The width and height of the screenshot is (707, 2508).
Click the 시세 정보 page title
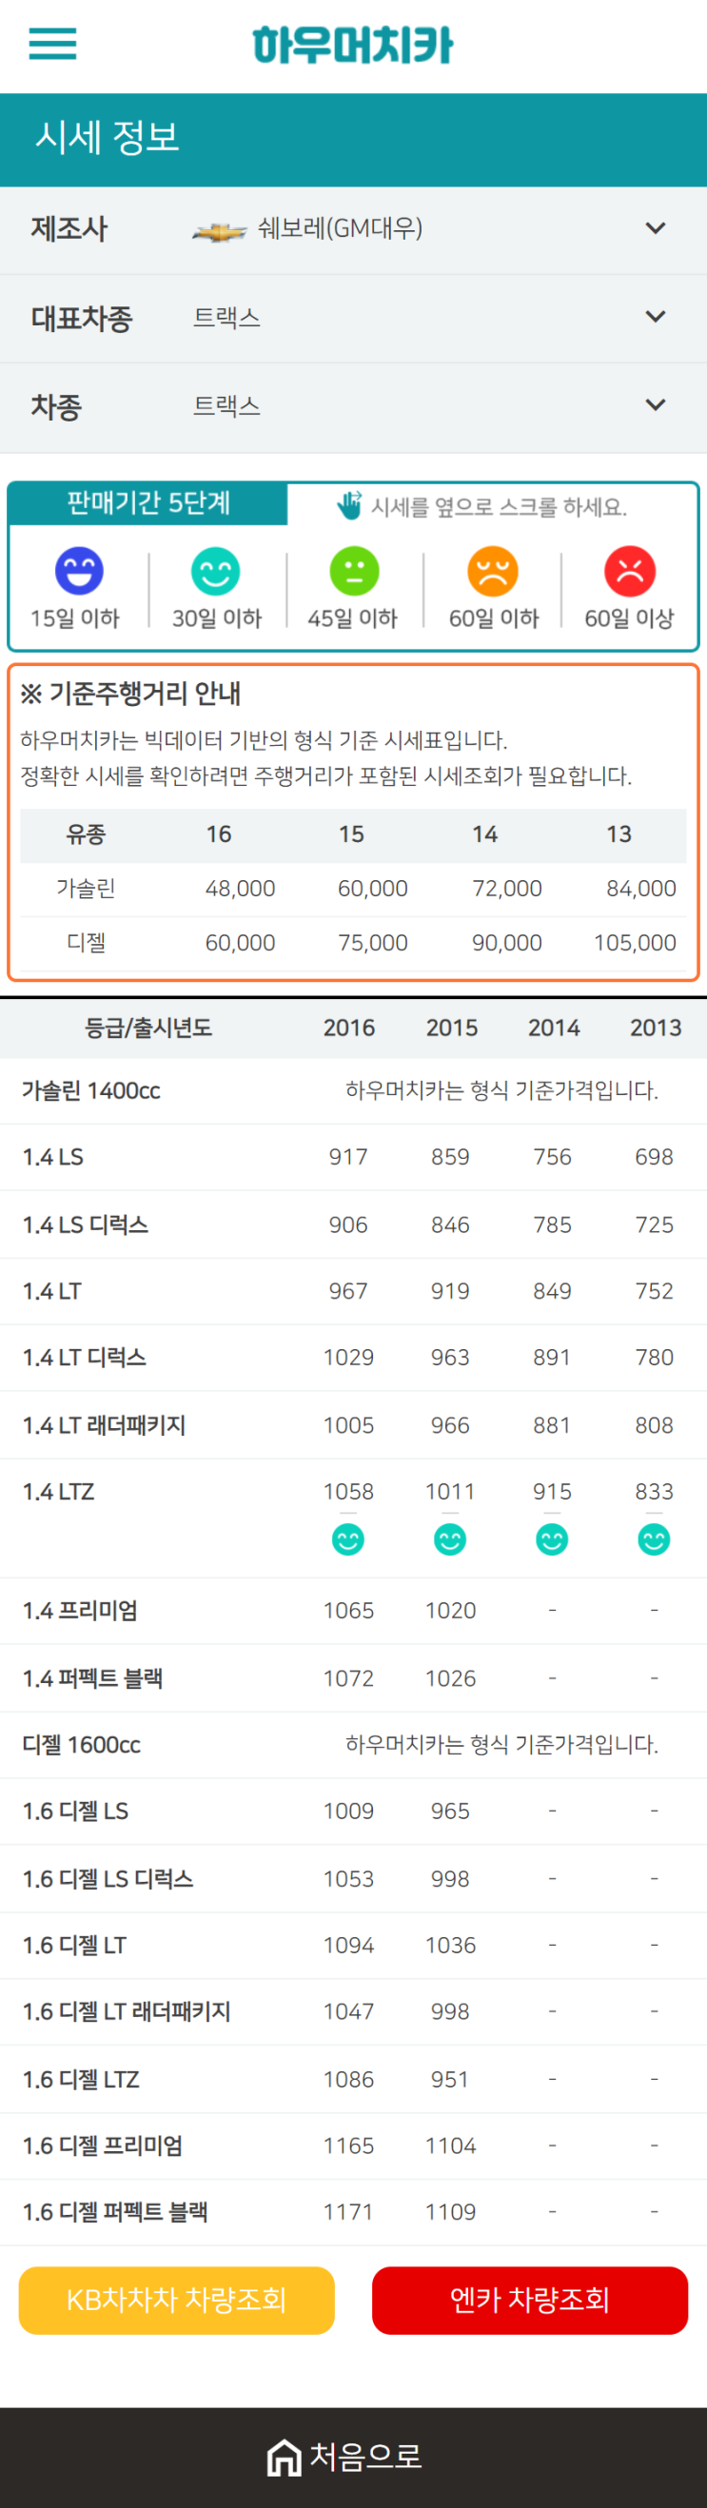(x=108, y=137)
